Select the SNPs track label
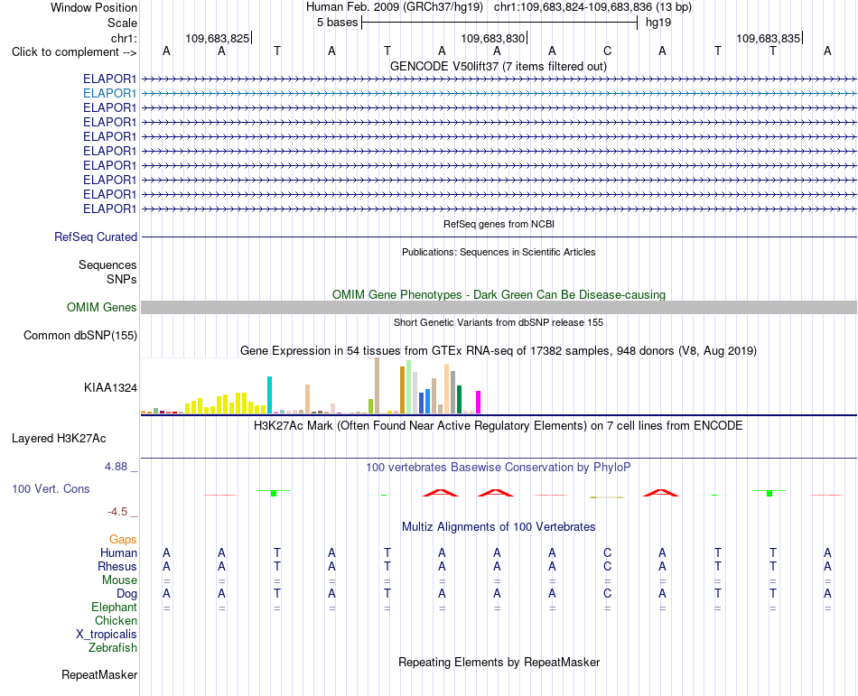Screen dimensions: 858x696 (122, 279)
